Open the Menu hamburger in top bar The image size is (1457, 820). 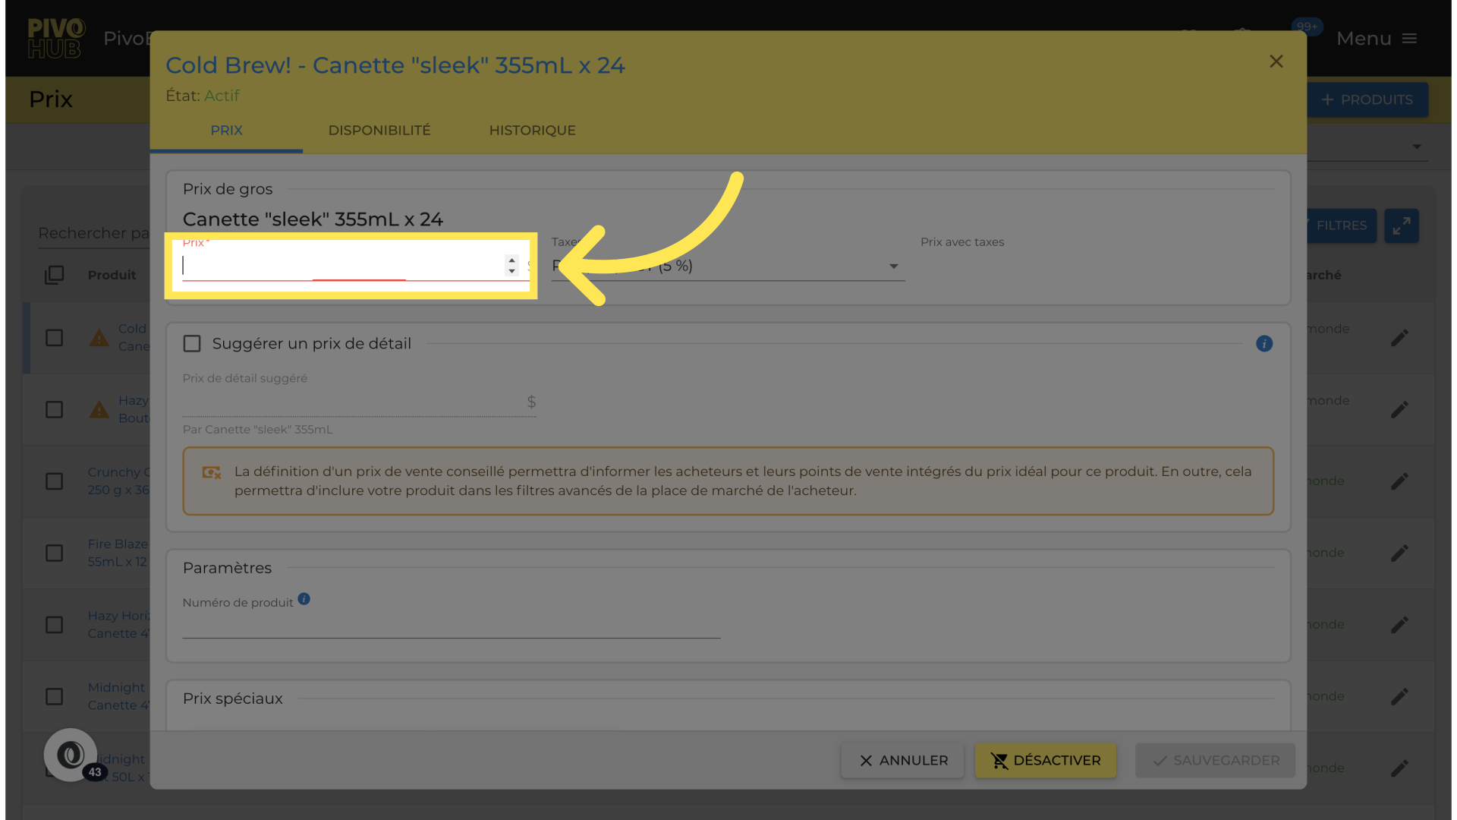click(x=1408, y=39)
